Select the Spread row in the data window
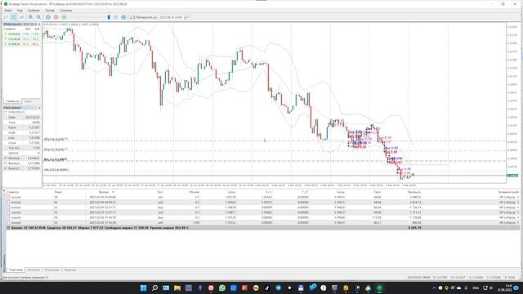Screen dimensions: 523x294 point(22,153)
